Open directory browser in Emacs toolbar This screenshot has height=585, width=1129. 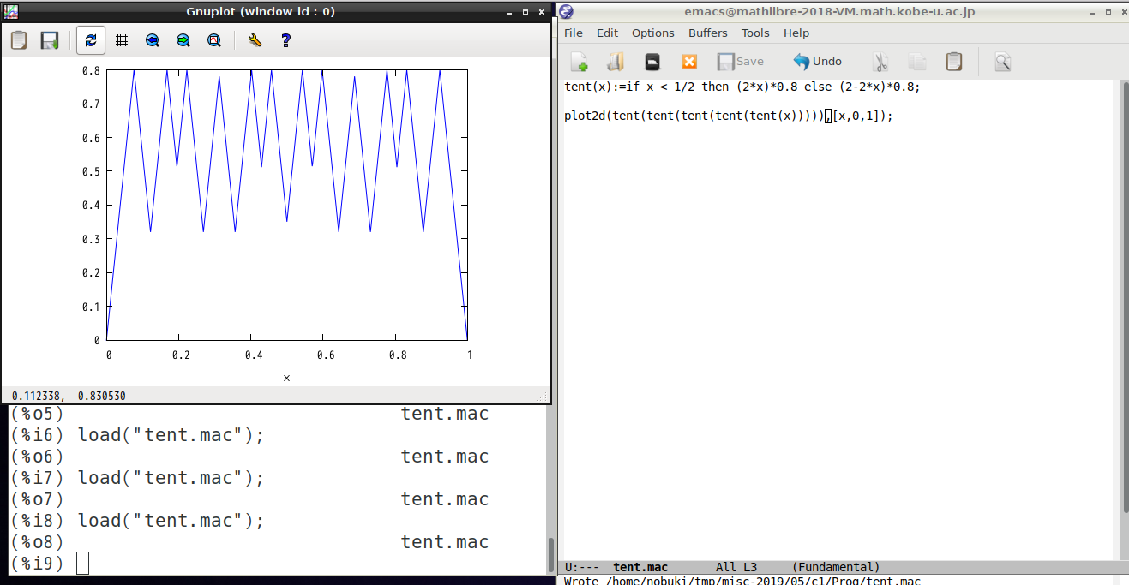[652, 62]
